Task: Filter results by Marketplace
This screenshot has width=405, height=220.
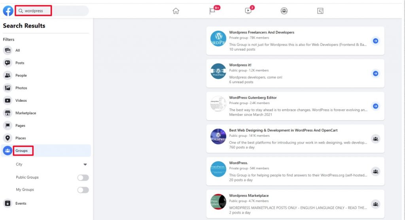Action: coord(25,113)
